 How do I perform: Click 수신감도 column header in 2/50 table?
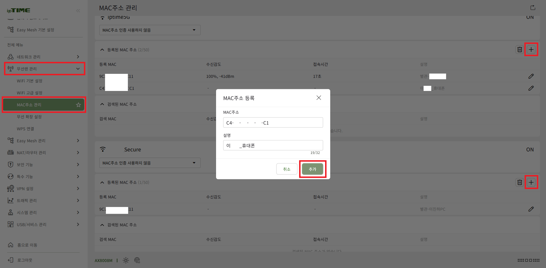(213, 64)
